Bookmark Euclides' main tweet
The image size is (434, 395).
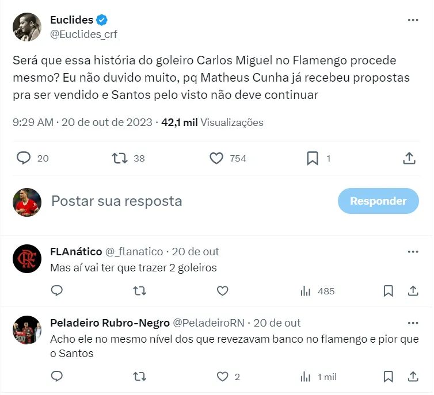[313, 158]
